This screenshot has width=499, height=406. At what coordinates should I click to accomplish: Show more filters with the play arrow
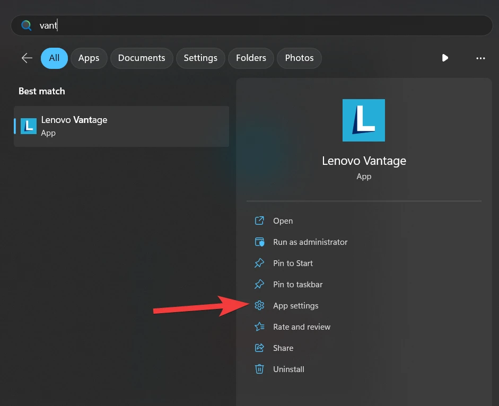(445, 58)
